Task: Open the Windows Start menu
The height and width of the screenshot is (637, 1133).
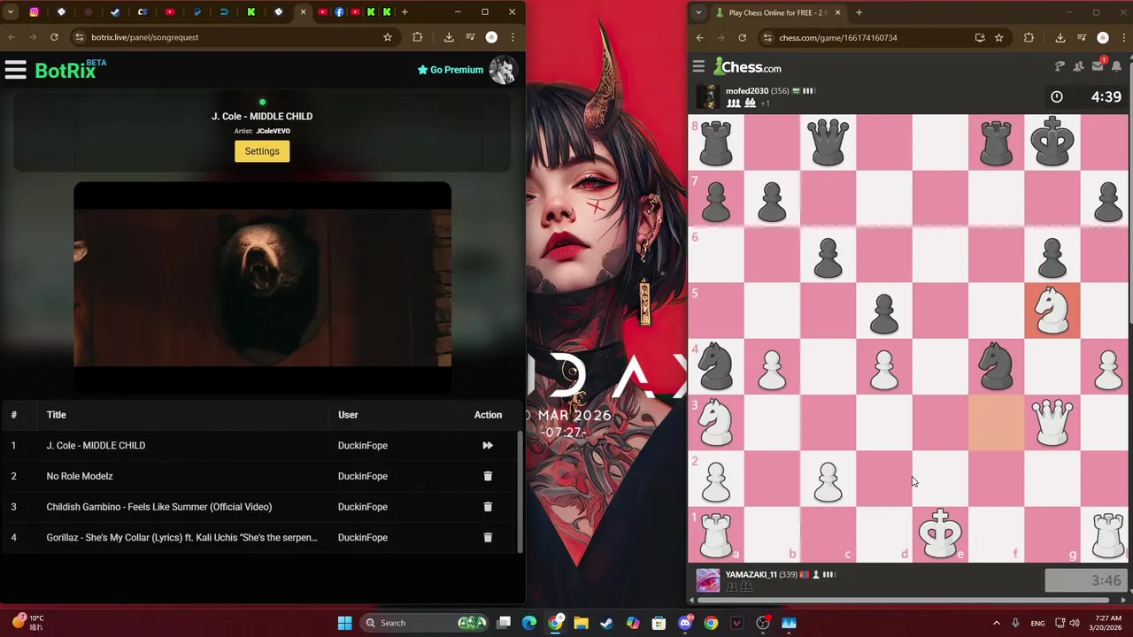Action: click(x=344, y=623)
